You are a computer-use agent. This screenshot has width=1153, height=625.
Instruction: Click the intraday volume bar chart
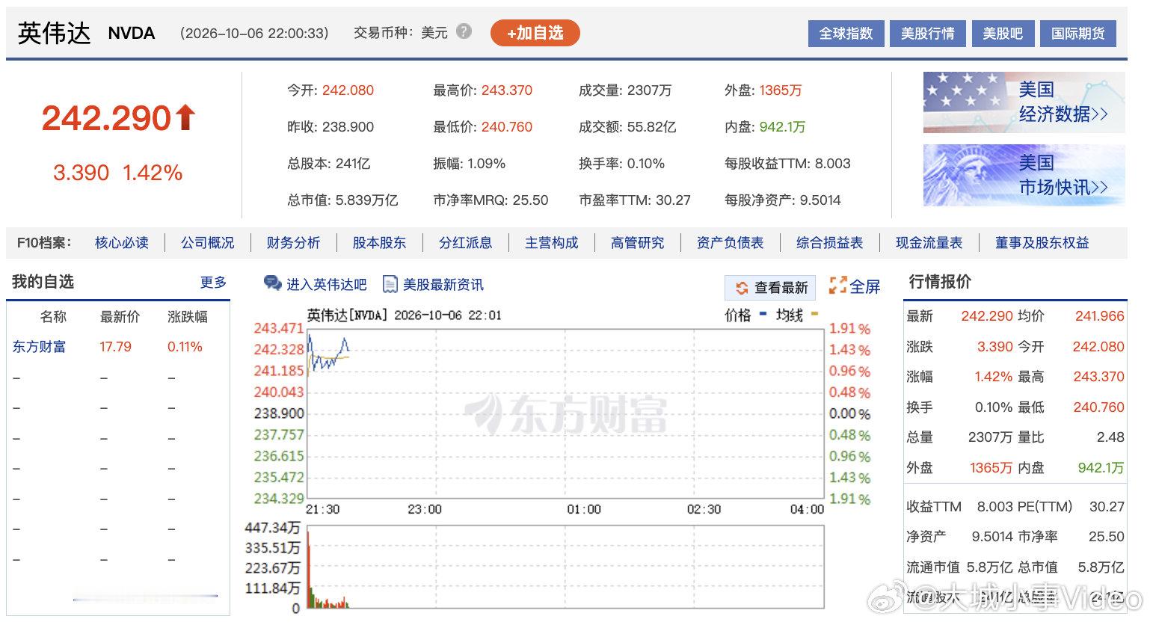pos(565,566)
